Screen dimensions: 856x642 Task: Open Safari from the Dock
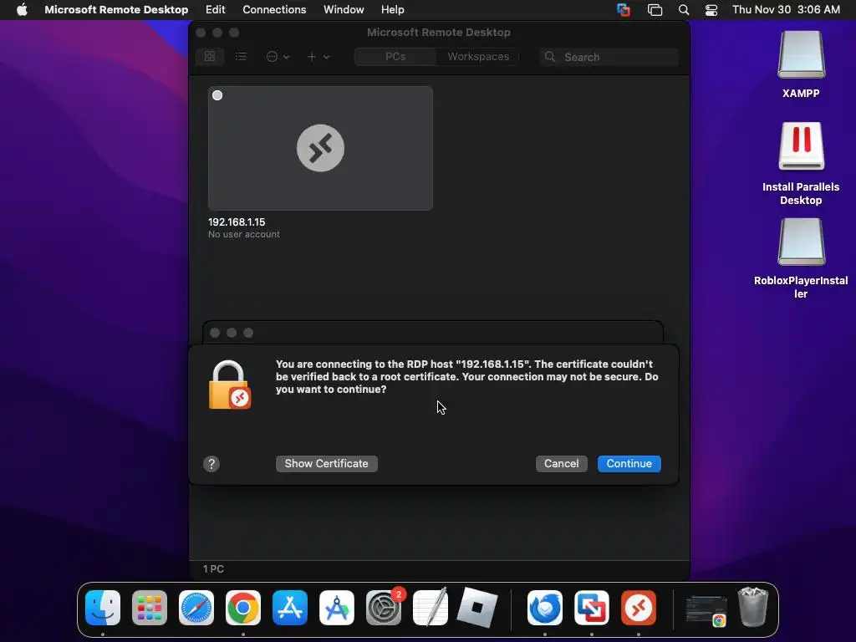click(196, 608)
